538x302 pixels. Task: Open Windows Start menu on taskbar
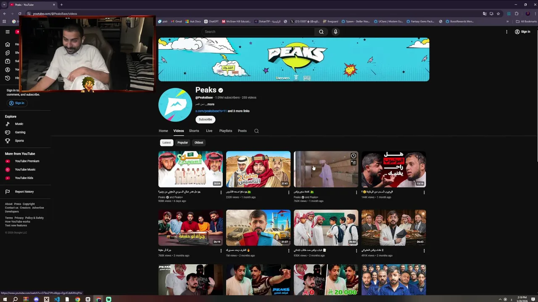pyautogui.click(x=5, y=299)
